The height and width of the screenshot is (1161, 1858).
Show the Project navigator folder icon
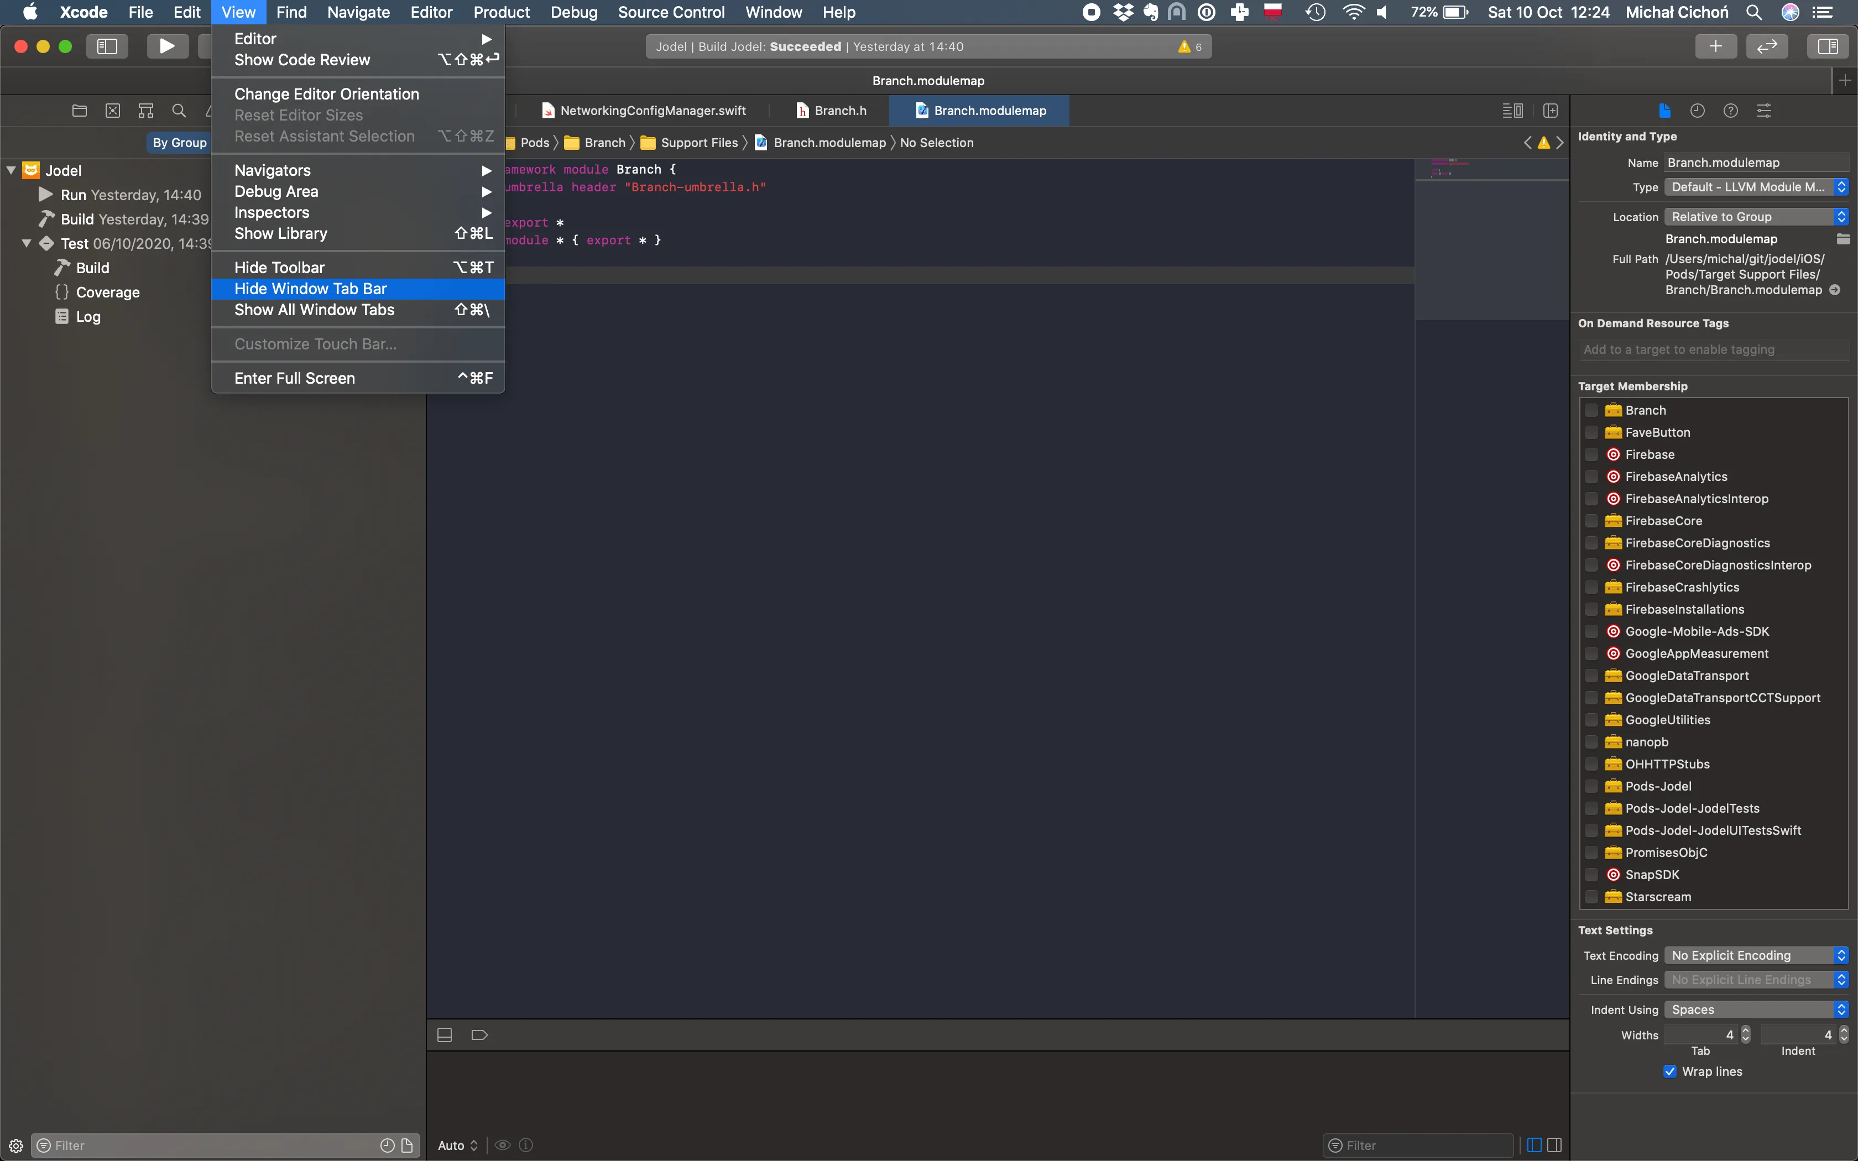[x=79, y=111]
